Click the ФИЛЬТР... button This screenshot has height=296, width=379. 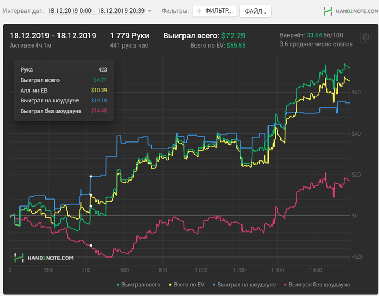click(x=214, y=11)
